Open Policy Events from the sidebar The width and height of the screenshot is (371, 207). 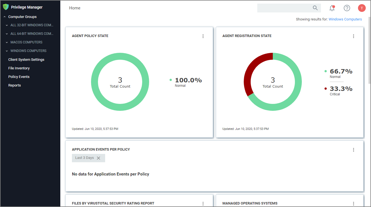tap(19, 77)
